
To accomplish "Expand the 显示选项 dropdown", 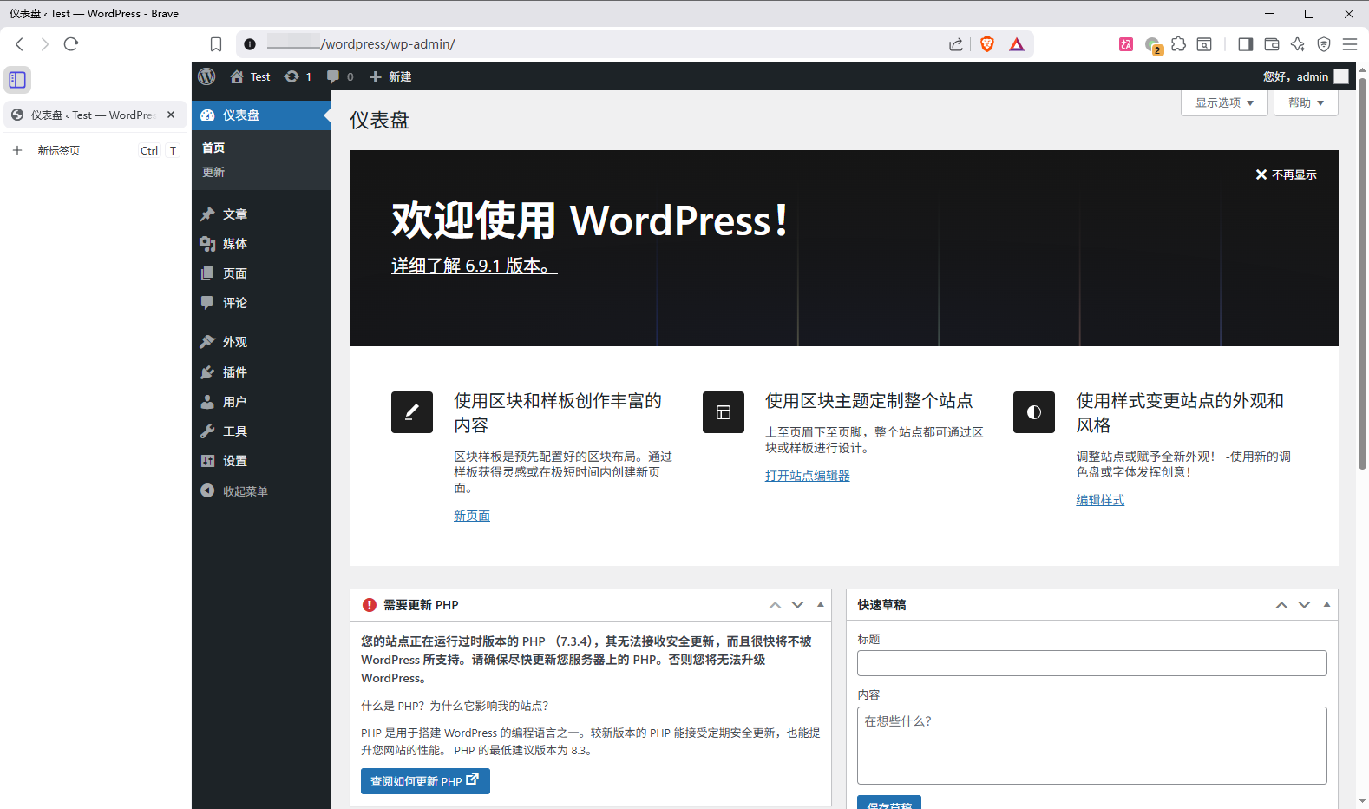I will (x=1224, y=102).
